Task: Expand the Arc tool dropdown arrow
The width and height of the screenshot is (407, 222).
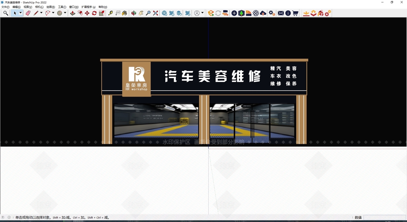Action: point(53,13)
